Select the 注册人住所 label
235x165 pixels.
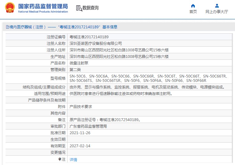[56, 50]
